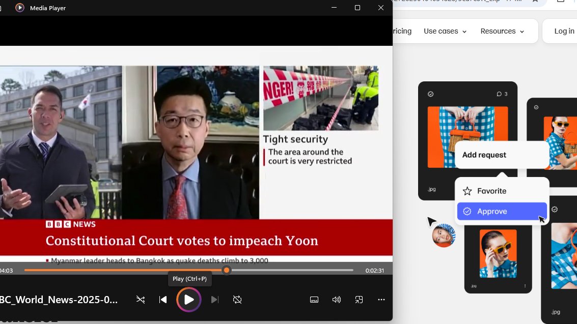577x324 pixels.
Task: Toggle shuffle playback
Action: pos(141,300)
